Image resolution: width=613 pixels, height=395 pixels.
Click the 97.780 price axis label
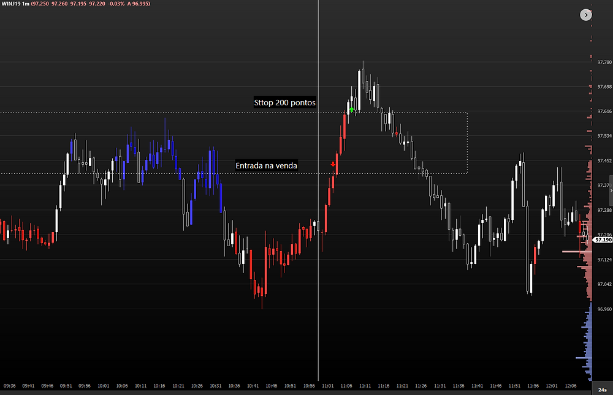point(604,62)
